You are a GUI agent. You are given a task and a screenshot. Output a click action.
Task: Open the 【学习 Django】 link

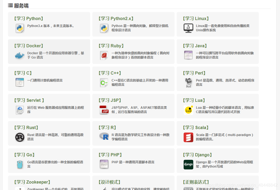197,155
